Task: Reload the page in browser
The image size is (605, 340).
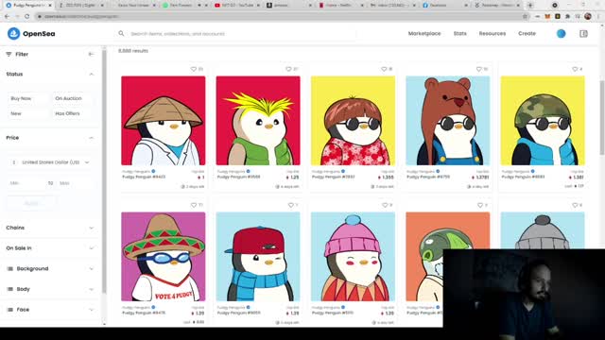Action: (x=26, y=17)
